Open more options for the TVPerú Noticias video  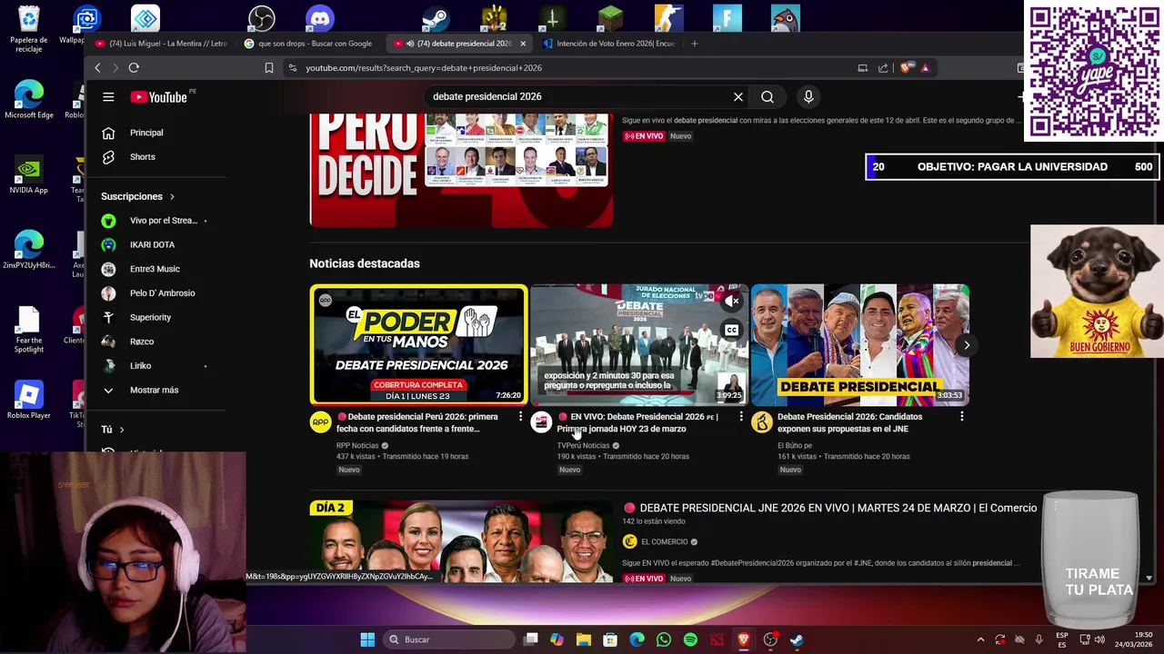[741, 417]
